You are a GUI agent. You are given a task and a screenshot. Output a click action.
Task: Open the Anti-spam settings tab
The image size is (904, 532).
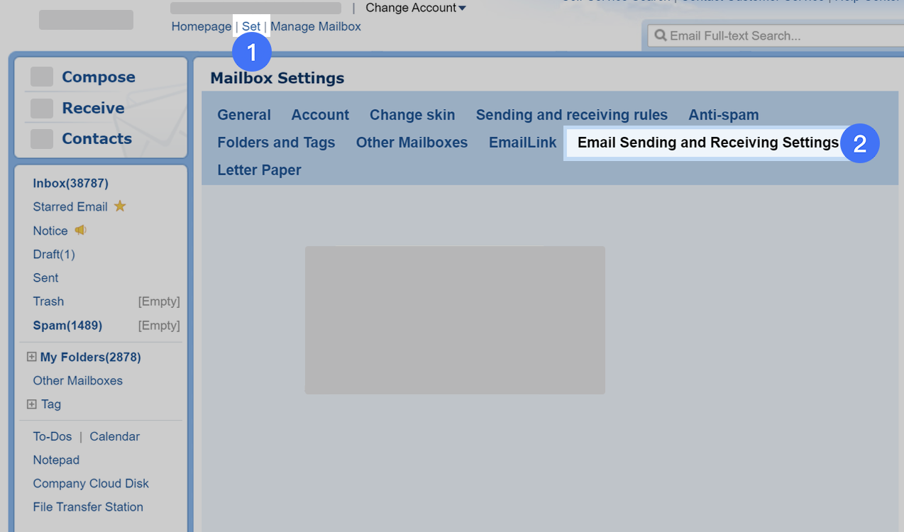724,114
